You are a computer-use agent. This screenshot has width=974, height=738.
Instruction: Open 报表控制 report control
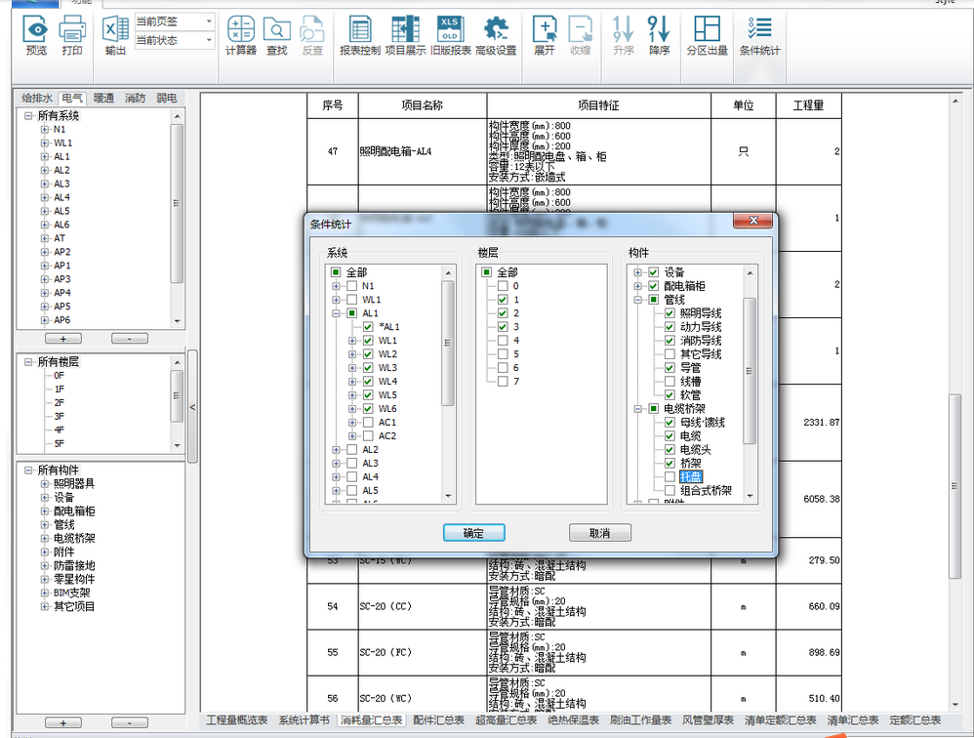coord(360,35)
